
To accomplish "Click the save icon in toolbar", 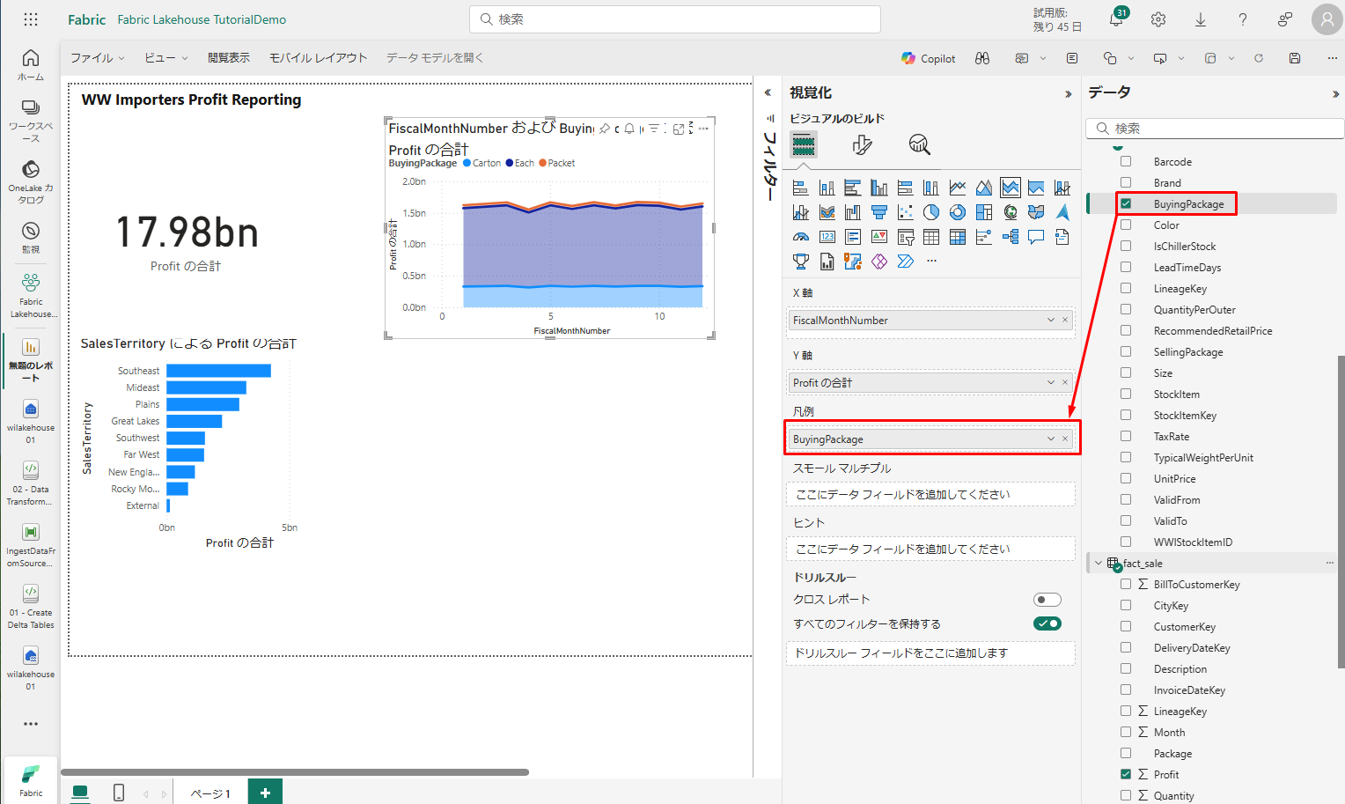I will coord(1295,58).
